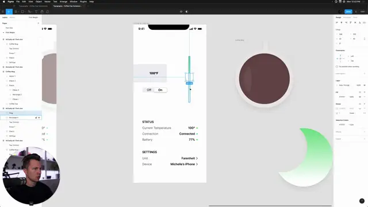Screen dimensions: 368x207
Task: Open the help button at bottom right
Action: coord(362,201)
